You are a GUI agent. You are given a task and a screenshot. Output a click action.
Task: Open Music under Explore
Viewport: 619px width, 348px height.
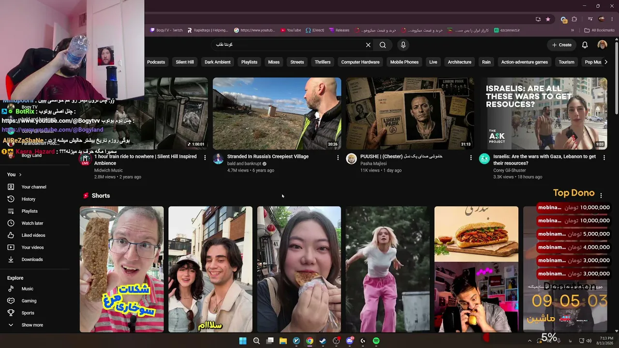28,289
